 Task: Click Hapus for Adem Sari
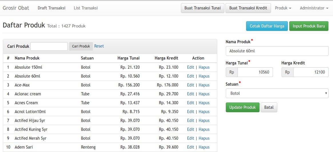(x=204, y=147)
